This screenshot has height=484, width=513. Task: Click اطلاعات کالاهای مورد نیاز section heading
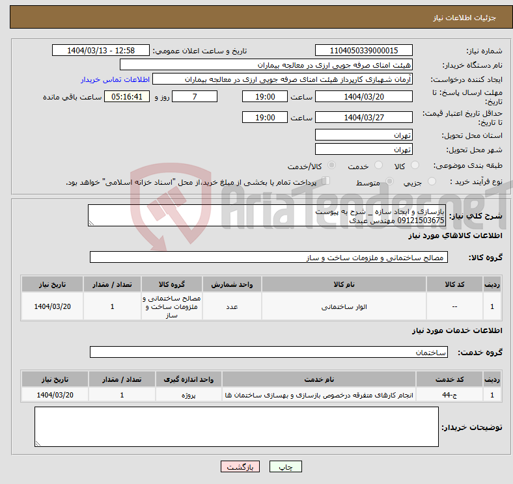click(455, 235)
